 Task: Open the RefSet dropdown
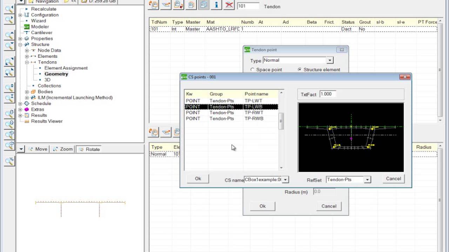click(x=367, y=180)
